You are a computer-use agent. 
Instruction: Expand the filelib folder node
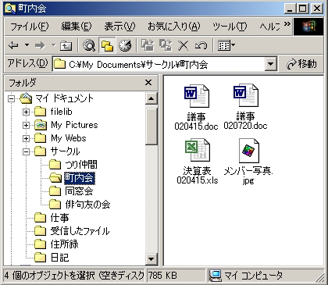26,112
